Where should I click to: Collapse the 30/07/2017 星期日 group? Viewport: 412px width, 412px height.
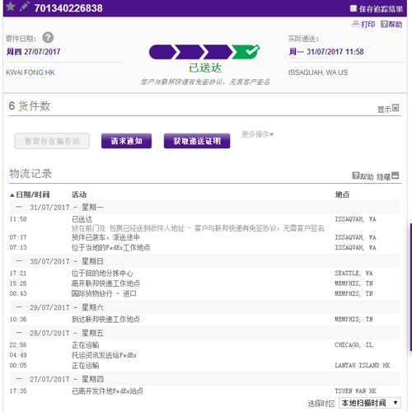tap(19, 261)
